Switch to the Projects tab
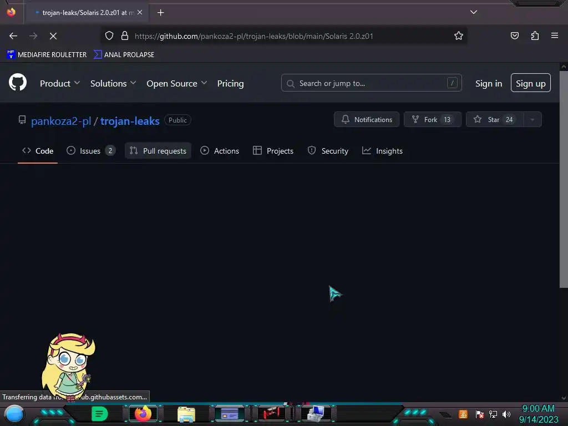Viewport: 568px width, 426px height. 273,151
